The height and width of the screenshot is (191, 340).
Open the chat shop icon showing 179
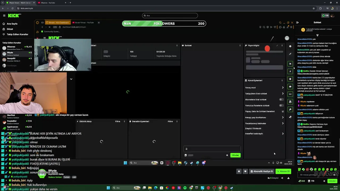(311, 181)
